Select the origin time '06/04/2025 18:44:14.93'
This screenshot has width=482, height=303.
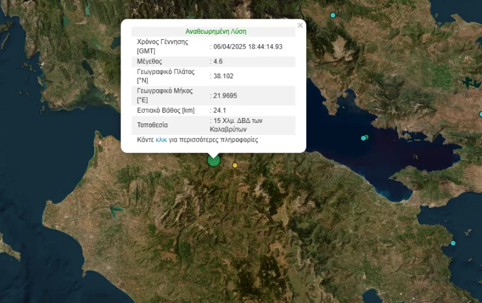[x=248, y=46]
